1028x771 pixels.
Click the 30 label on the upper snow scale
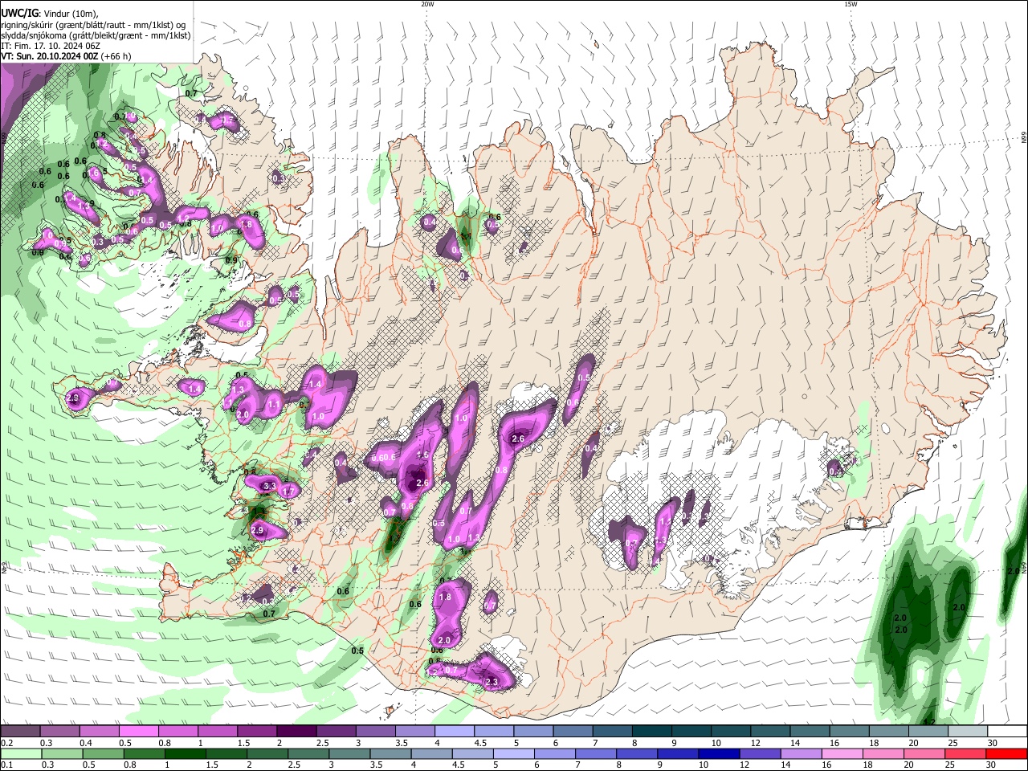(x=992, y=743)
